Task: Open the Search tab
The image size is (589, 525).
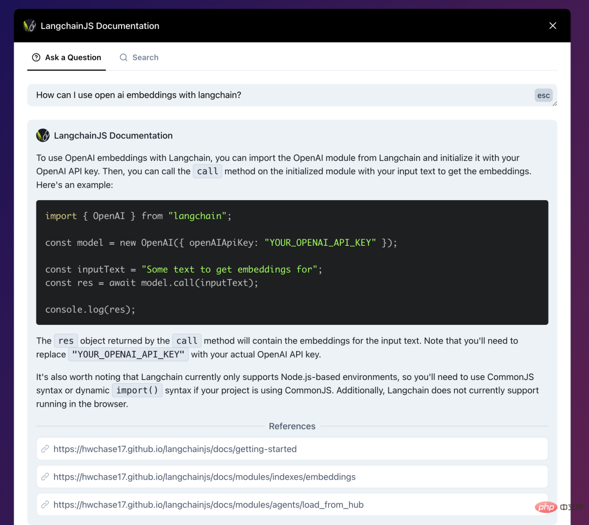Action: (139, 57)
